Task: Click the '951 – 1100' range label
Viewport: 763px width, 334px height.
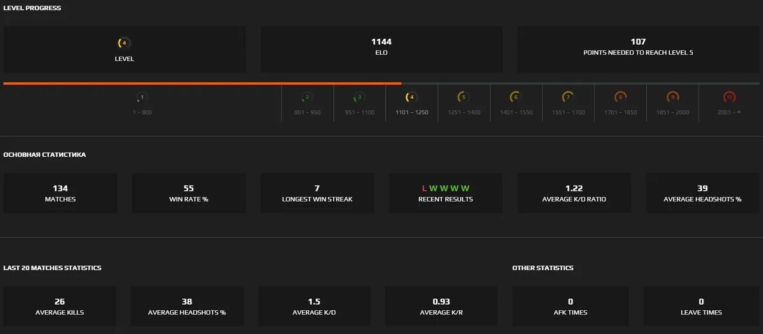Action: click(x=359, y=113)
